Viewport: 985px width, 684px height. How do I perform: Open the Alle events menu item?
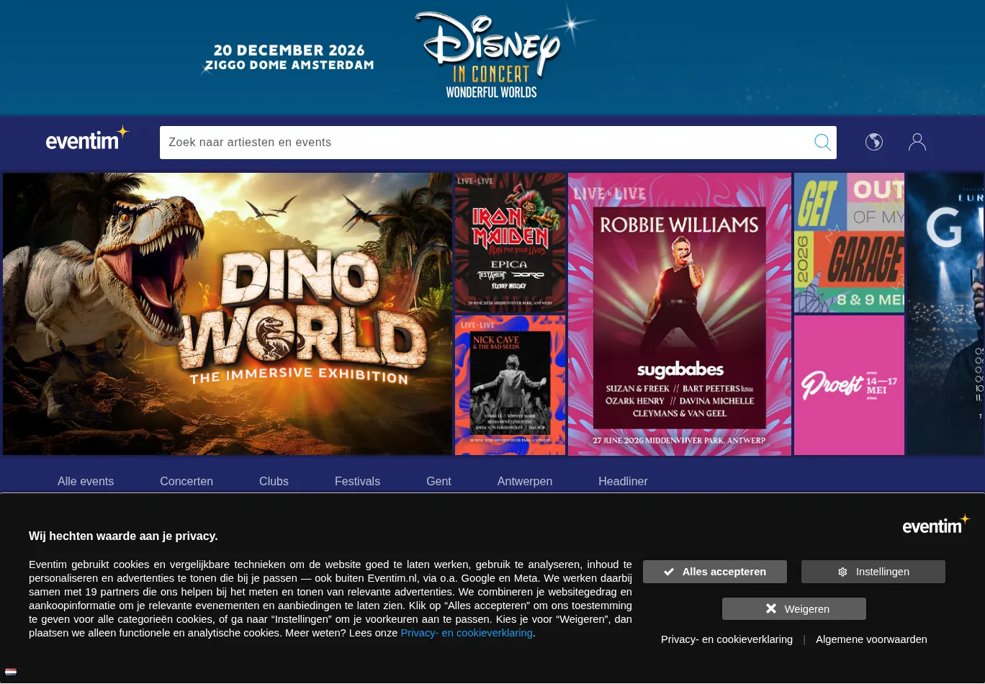(86, 481)
